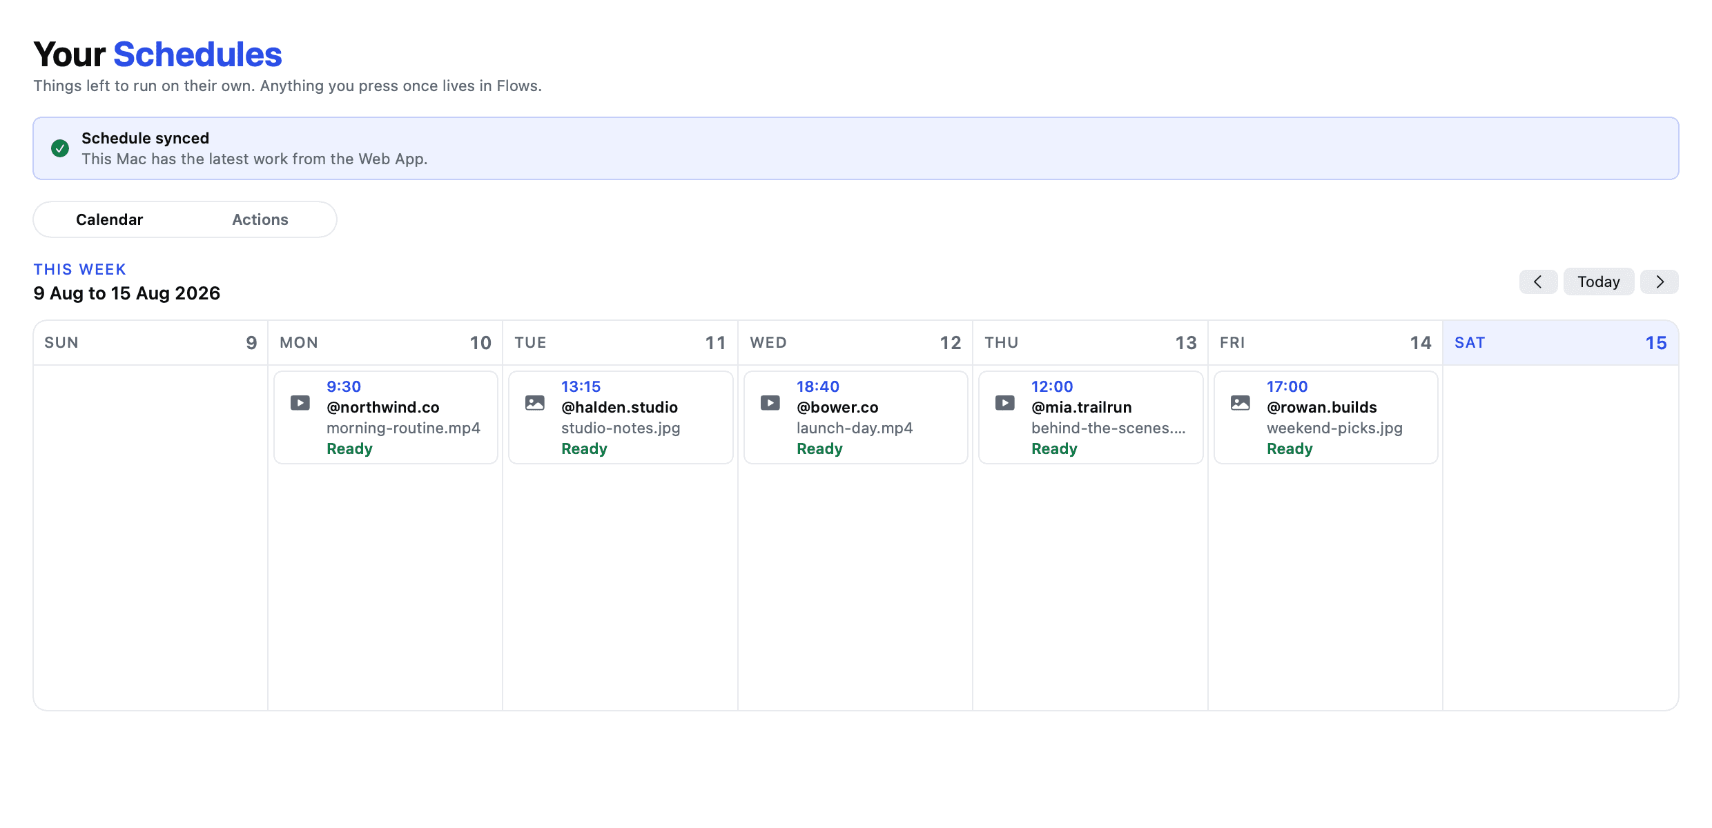
Task: Click the video icon on the @mia.trailrun card
Action: 1004,403
